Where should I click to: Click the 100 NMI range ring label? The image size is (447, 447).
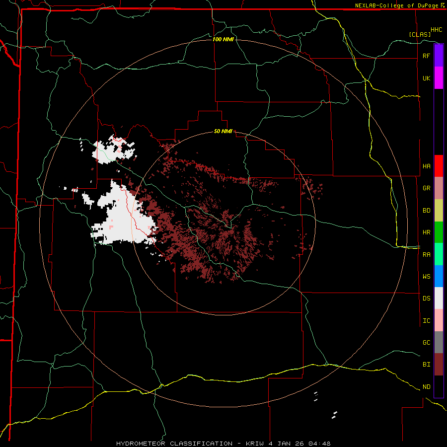(x=223, y=39)
